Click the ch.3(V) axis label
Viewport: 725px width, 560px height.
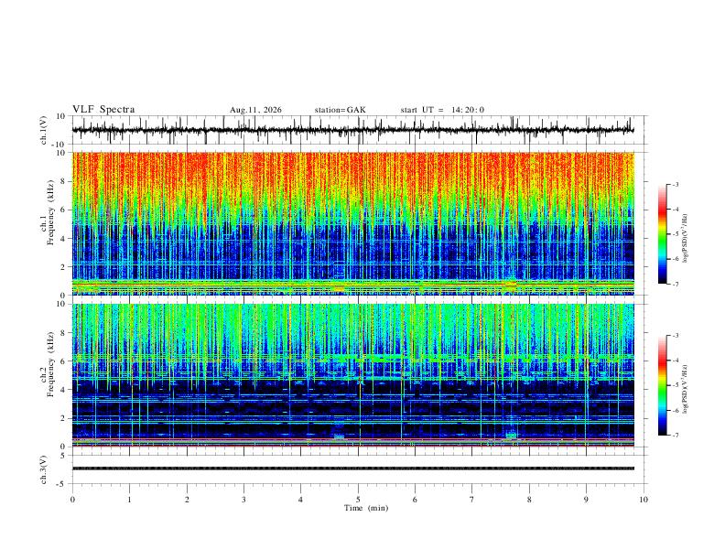tap(44, 470)
